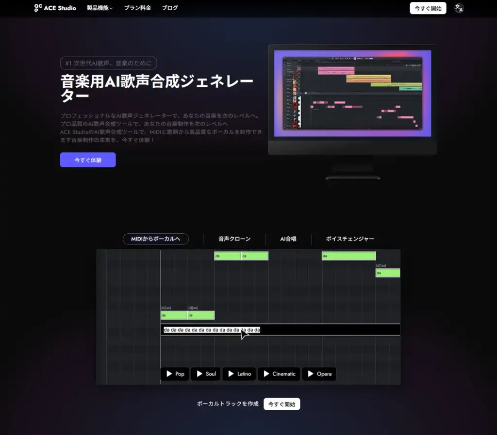Click the top-right 今すぐ開始 button
The height and width of the screenshot is (435, 497).
point(428,8)
